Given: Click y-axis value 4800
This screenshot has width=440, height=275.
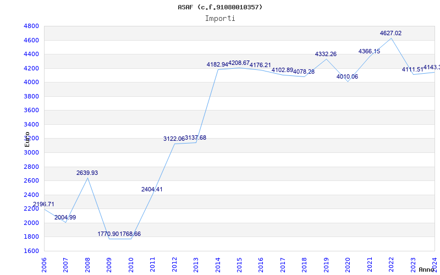Looking at the screenshot, I should 31,26.
